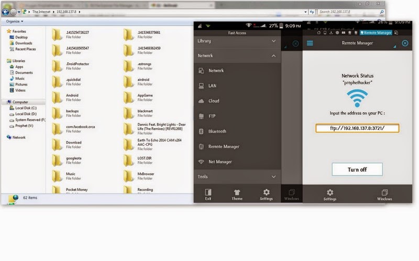This screenshot has height=261, width=419.
Task: Select the Earth To Echo 2014 folder
Action: (152, 145)
